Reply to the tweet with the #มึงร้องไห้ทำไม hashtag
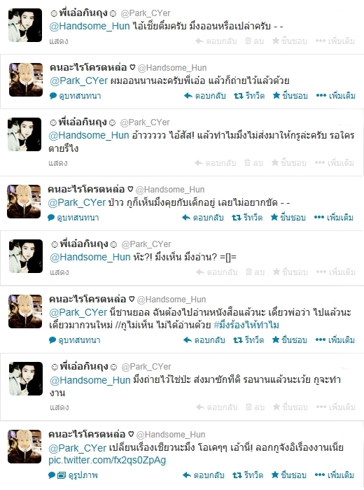This screenshot has width=364, height=490. click(x=204, y=340)
